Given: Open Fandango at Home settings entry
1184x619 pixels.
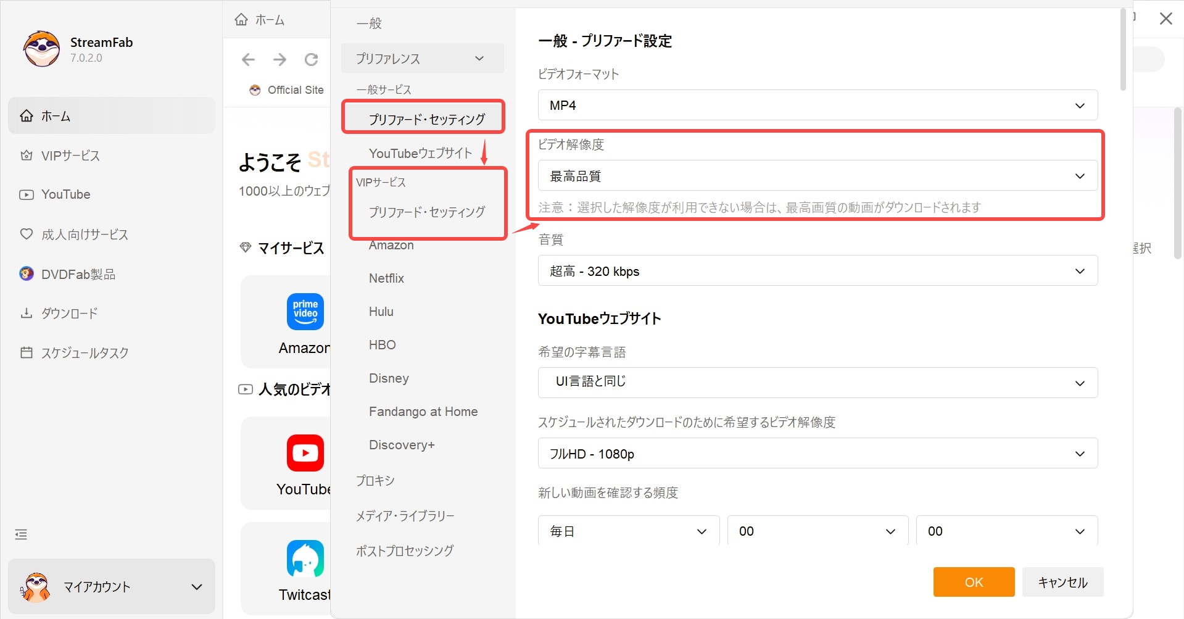Looking at the screenshot, I should [x=423, y=412].
